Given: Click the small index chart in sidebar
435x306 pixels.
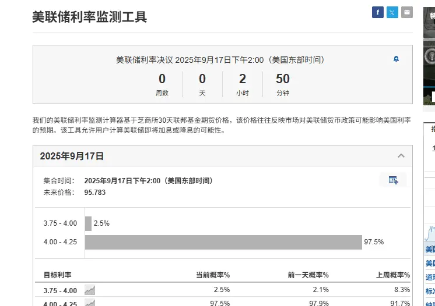Looking at the screenshot, I should [430, 234].
